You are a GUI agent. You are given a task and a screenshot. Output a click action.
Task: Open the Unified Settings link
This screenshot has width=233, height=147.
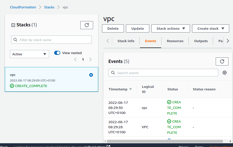(x=95, y=146)
